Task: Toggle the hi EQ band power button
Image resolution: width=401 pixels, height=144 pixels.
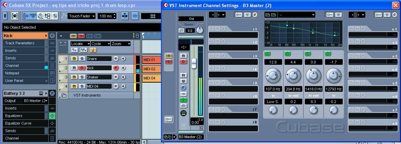Action: point(328,54)
